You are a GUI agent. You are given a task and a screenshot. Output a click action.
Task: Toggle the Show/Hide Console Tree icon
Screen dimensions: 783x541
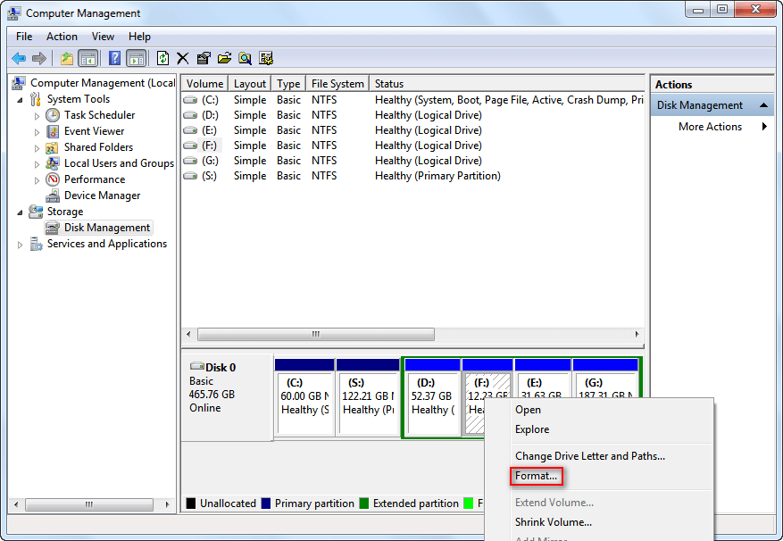pyautogui.click(x=87, y=58)
